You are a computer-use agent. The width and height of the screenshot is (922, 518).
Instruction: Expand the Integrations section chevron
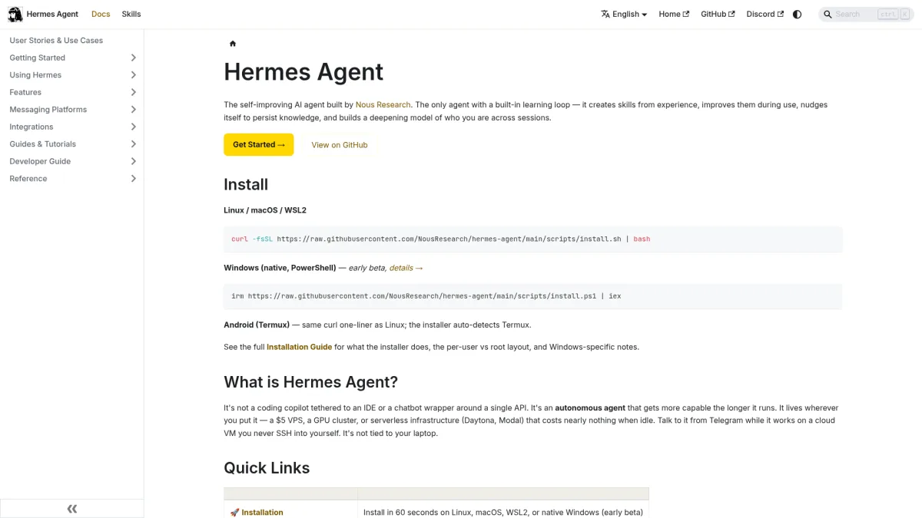point(134,127)
